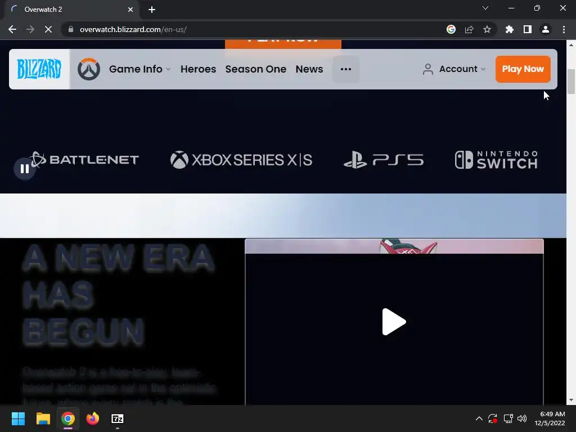Expand the Game Info dropdown menu
Screen dimensions: 576x432
point(139,69)
